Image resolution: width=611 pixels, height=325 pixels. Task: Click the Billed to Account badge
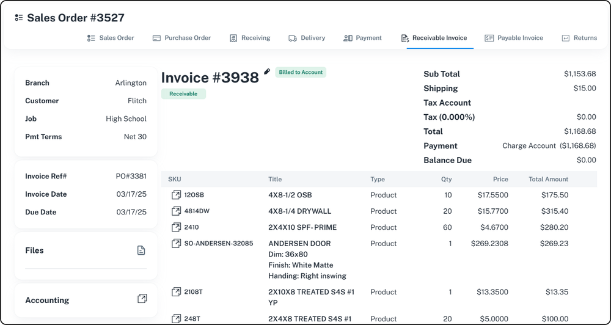(x=301, y=72)
